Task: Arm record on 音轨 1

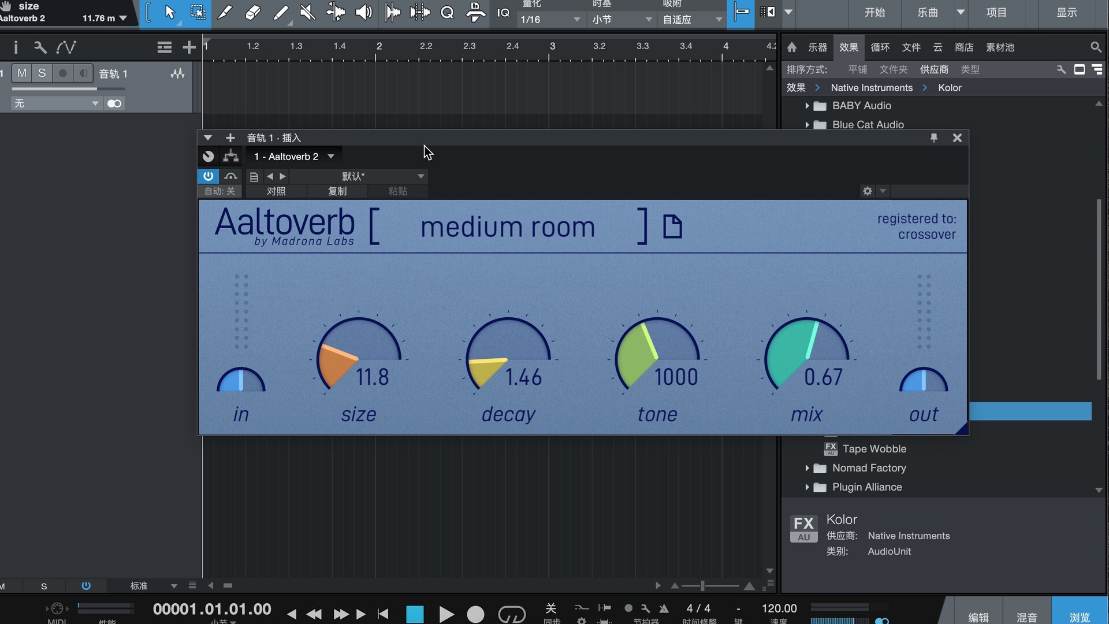Action: click(x=62, y=73)
